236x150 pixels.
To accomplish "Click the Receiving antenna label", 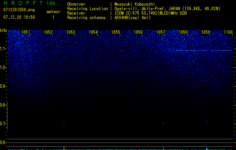I will tap(86, 18).
